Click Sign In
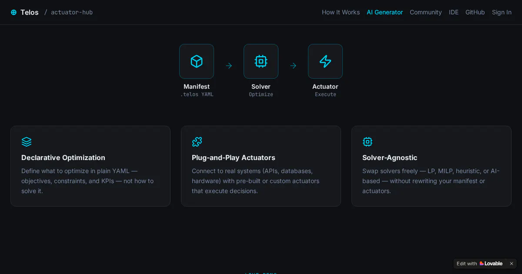 (x=502, y=12)
